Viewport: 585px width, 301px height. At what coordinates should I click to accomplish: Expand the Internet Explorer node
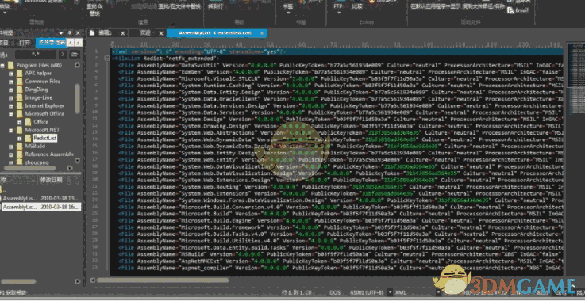[11, 106]
